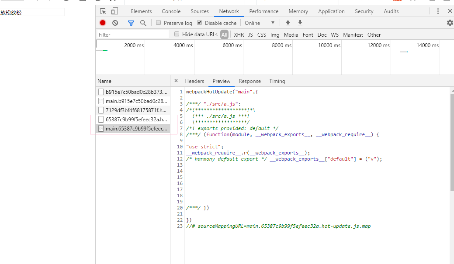454x264 pixels.
Task: Click the inspect element picker icon
Action: pos(103,11)
